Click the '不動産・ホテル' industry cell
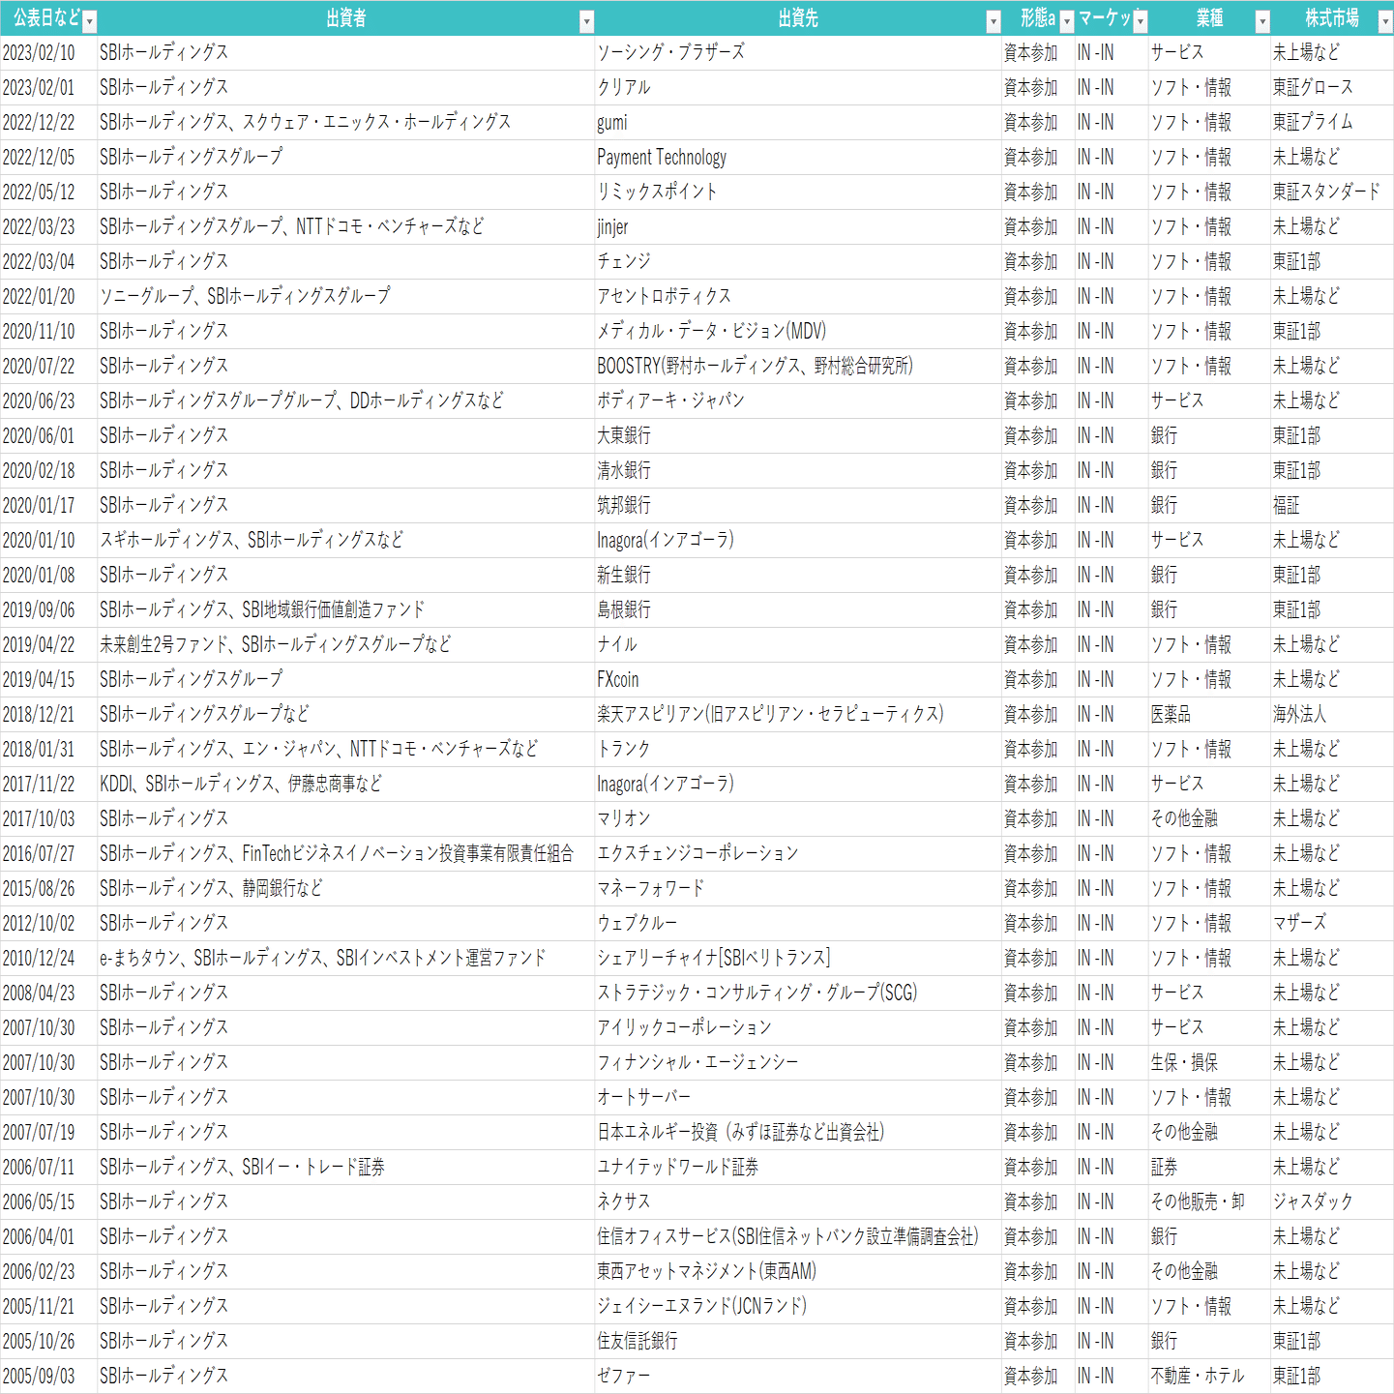Screen dimensions: 1394x1394 pyautogui.click(x=1209, y=1377)
